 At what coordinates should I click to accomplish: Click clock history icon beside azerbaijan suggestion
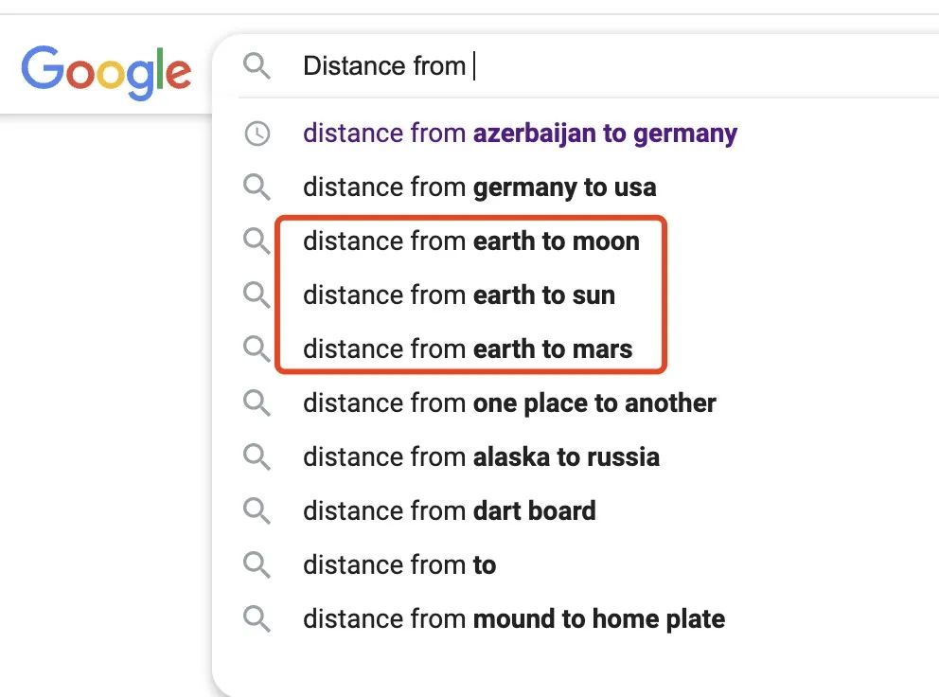click(x=257, y=134)
